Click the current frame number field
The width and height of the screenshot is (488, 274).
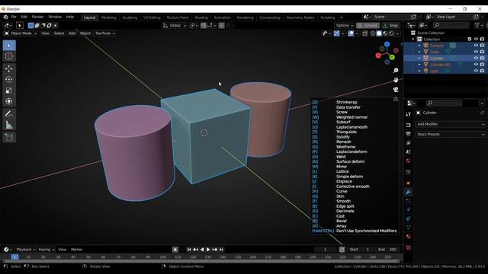tap(326, 250)
